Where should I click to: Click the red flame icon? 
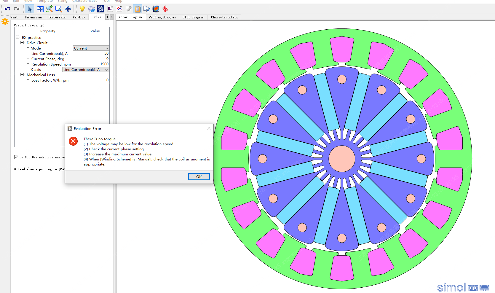[x=165, y=9]
